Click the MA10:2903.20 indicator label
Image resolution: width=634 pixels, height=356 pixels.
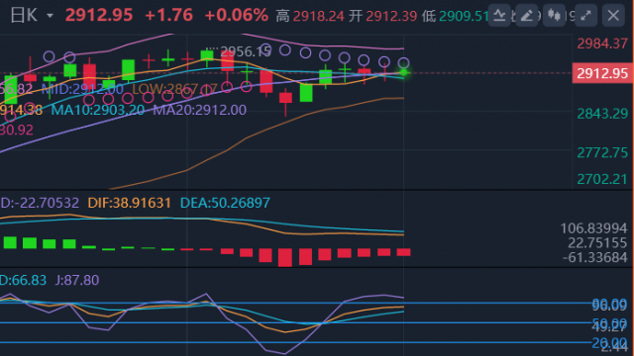[x=97, y=110]
